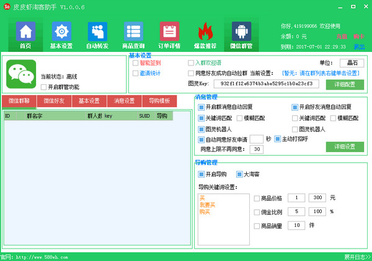
Task: Click the 退出 logout link
Action: [359, 46]
